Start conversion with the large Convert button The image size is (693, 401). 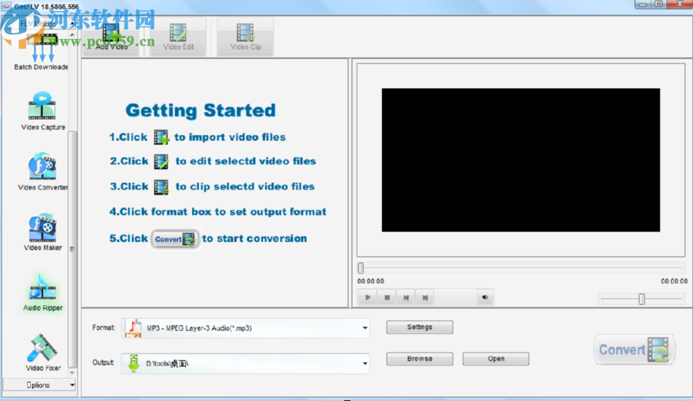click(634, 349)
